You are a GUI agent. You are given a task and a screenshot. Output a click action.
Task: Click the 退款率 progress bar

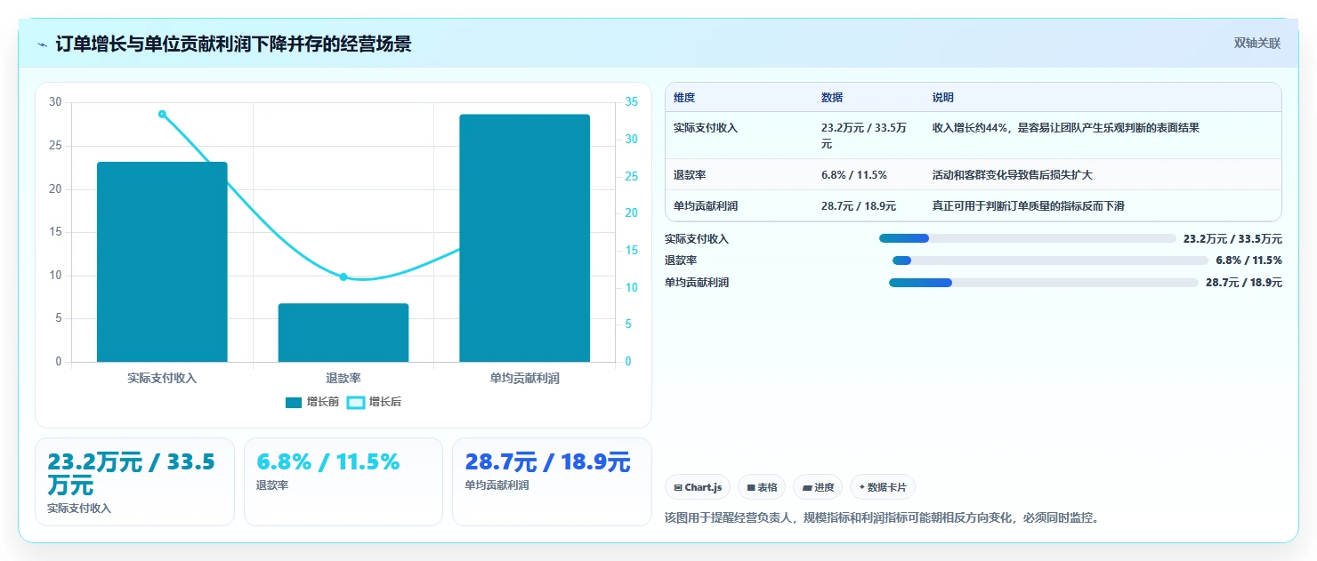[x=1050, y=260]
